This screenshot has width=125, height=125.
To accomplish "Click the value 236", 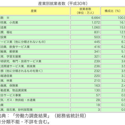I will 97,66.
